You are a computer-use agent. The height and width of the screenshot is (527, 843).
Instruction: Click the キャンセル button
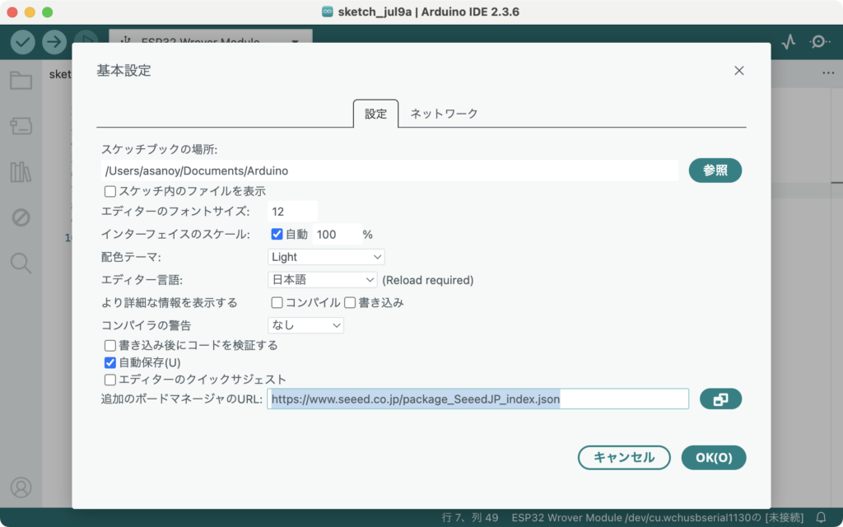tap(624, 458)
